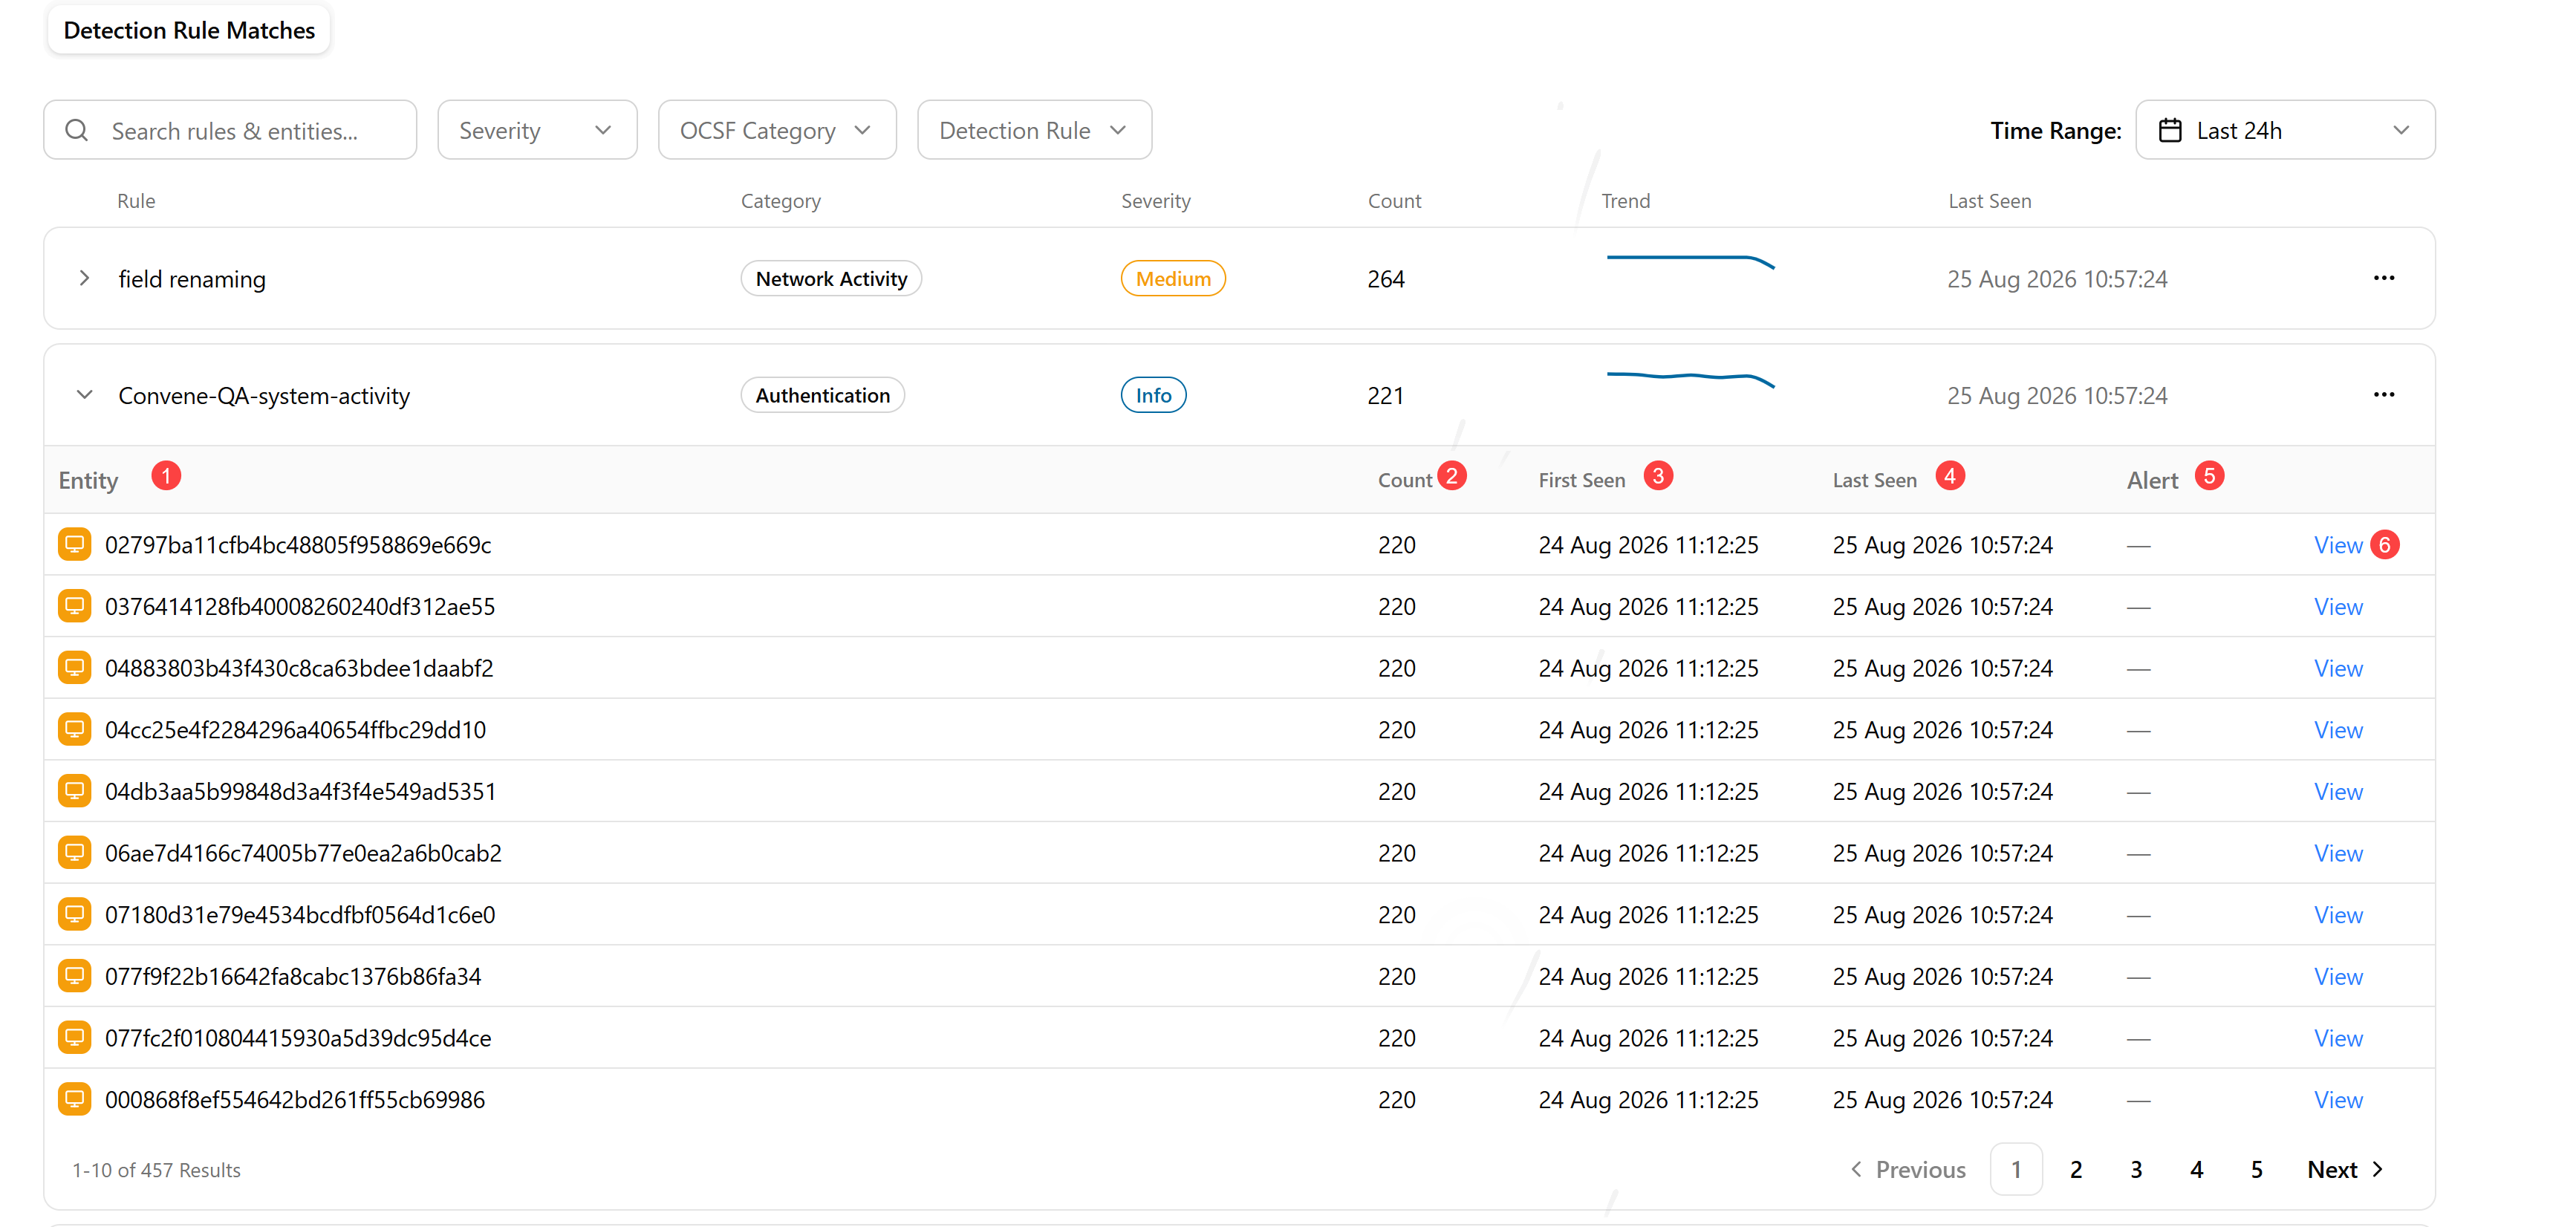The width and height of the screenshot is (2576, 1227).
Task: Expand the field renaming rule row
Action: pyautogui.click(x=85, y=278)
